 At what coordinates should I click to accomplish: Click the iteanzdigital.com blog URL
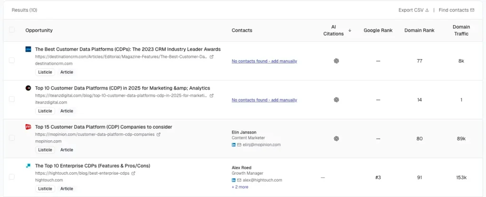(121, 96)
